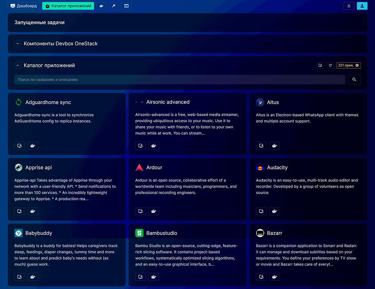Open the notifications bell
The image size is (375, 289).
349,6
